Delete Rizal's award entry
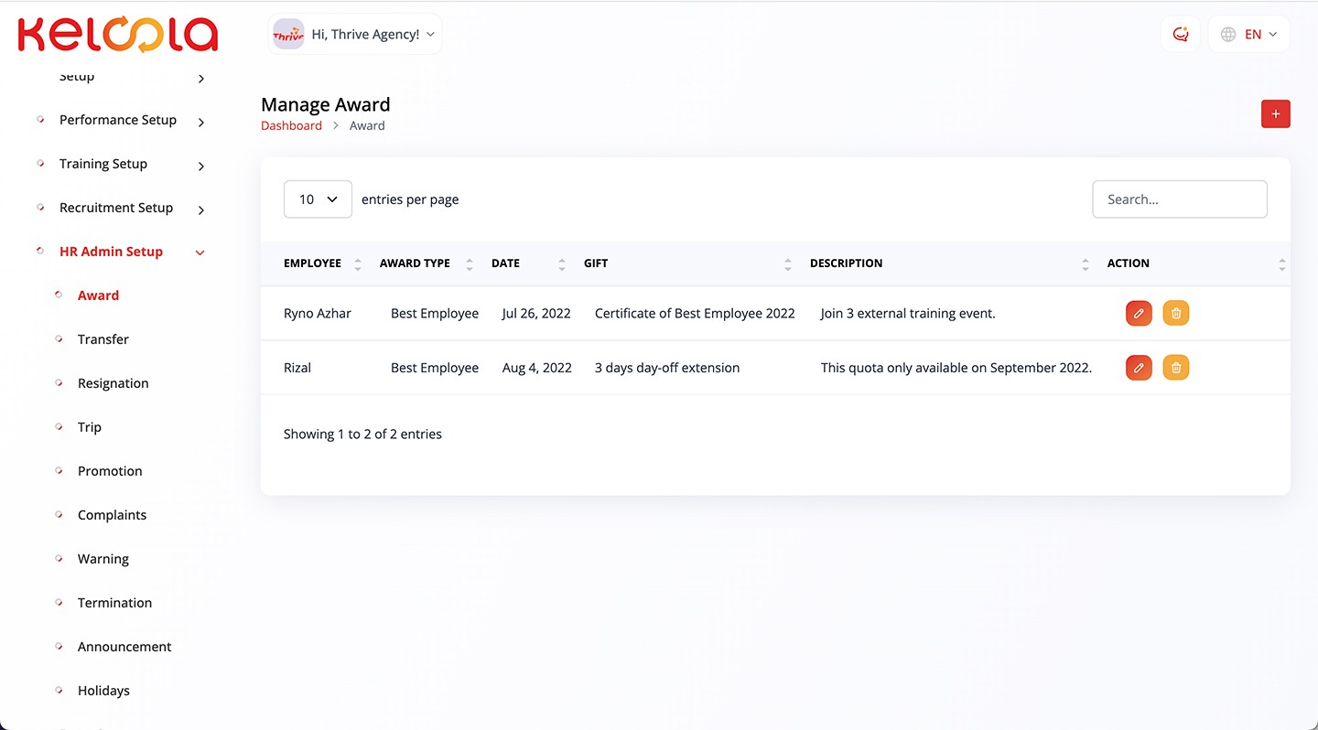This screenshot has height=730, width=1318. tap(1176, 368)
